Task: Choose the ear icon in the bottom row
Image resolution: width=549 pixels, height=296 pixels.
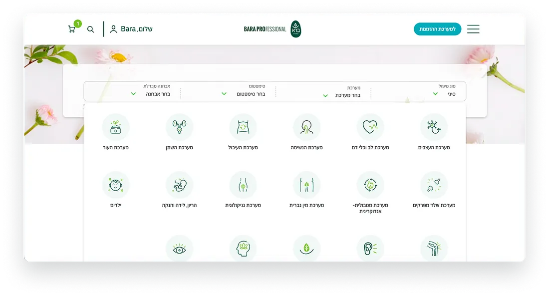Action: (x=370, y=249)
